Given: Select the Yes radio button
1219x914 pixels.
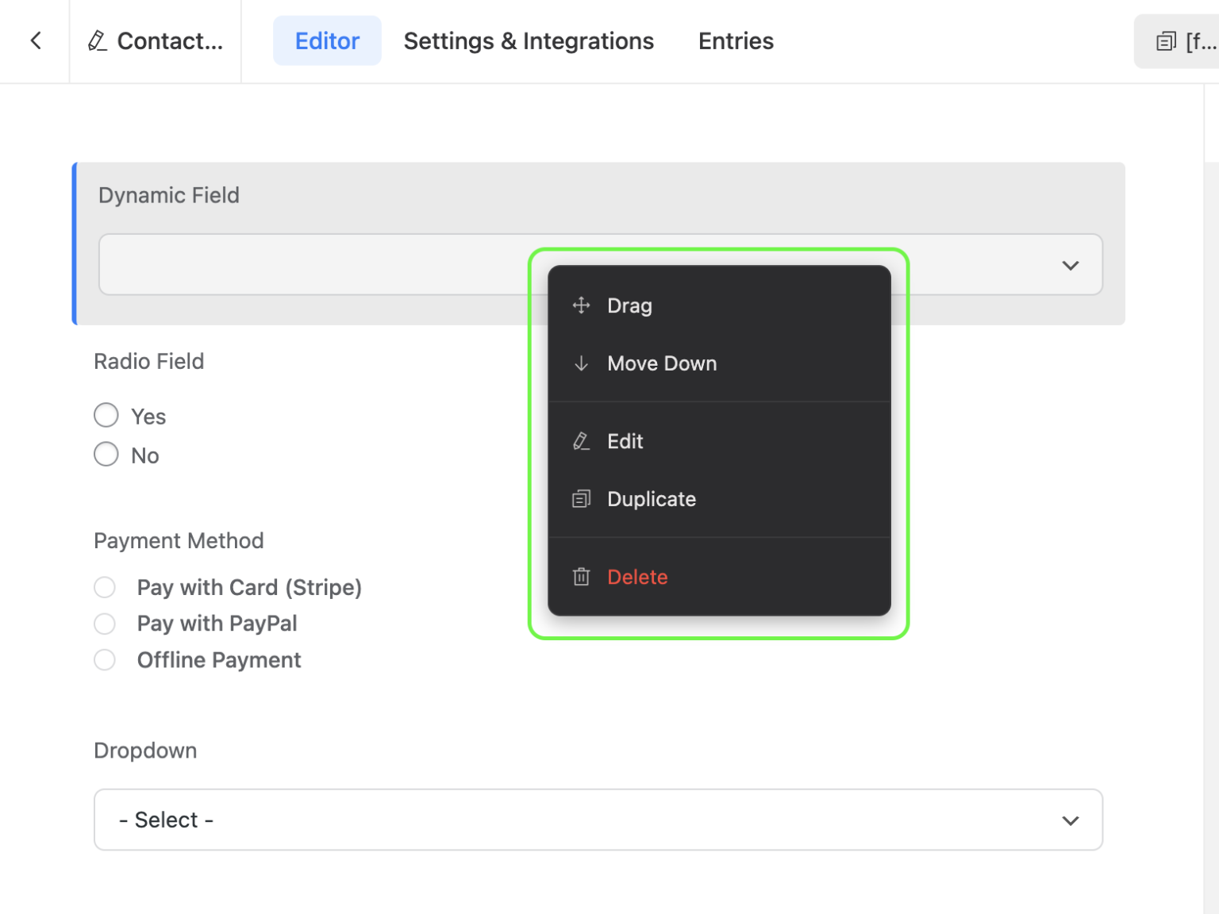Looking at the screenshot, I should [106, 415].
